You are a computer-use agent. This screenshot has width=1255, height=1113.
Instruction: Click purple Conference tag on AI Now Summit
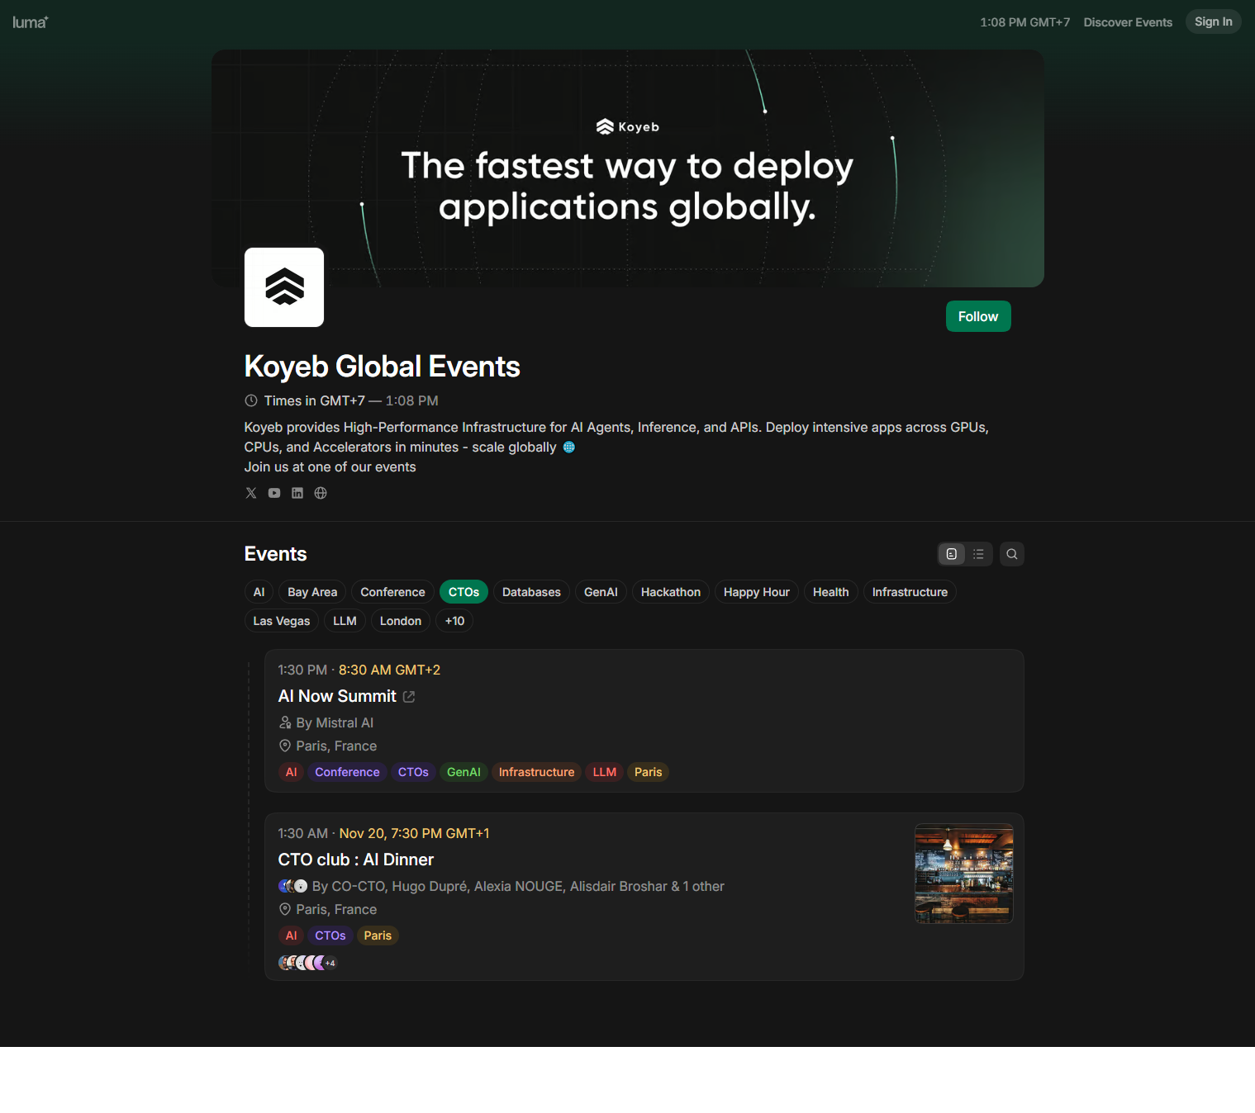[347, 772]
